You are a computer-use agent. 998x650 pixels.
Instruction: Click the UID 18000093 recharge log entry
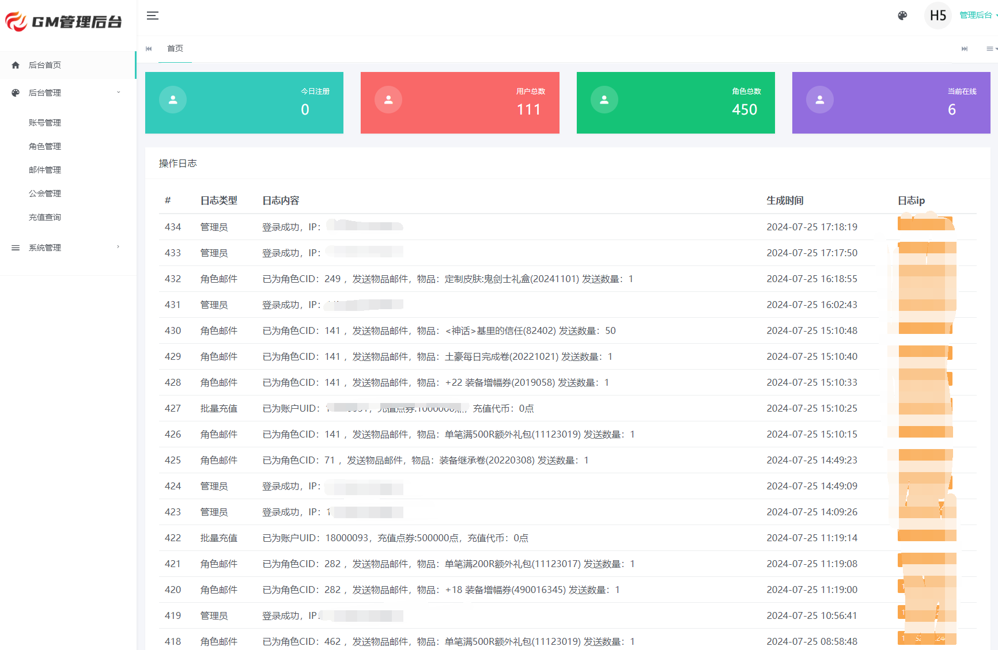pyautogui.click(x=395, y=538)
